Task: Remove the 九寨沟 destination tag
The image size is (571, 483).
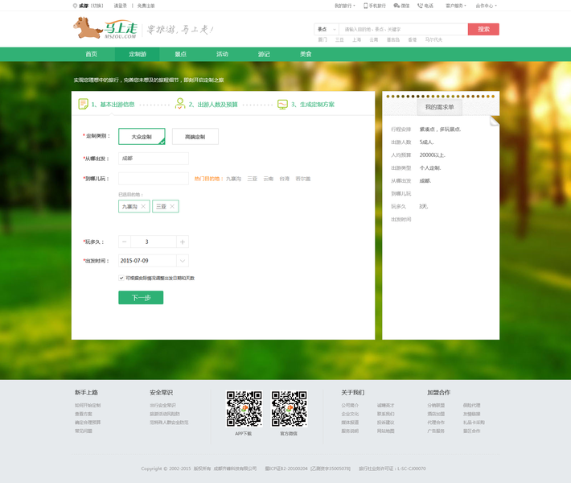Action: pyautogui.click(x=143, y=206)
